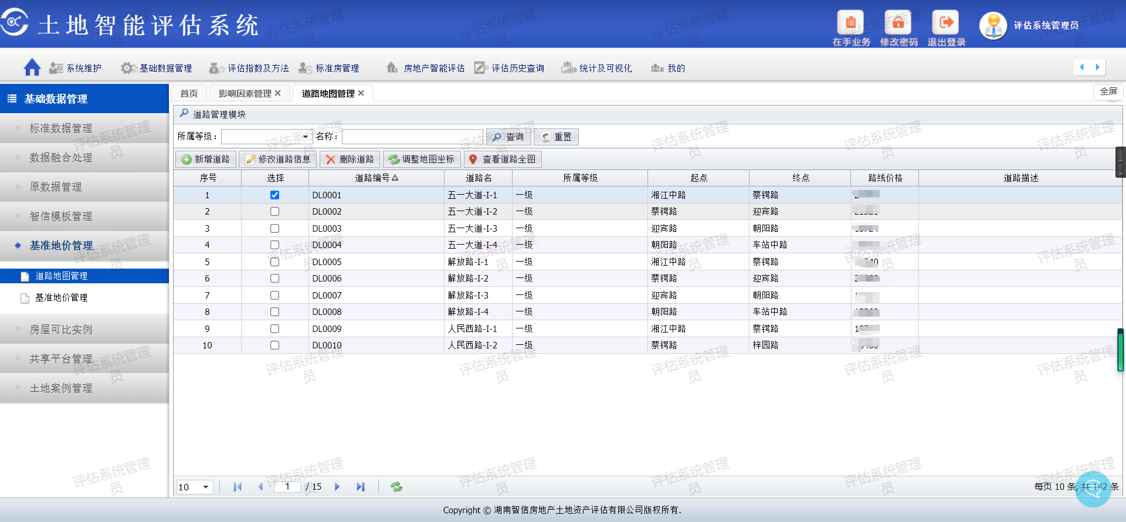1126x522 pixels.
Task: Check the DL0003 row checkbox
Action: click(x=274, y=228)
